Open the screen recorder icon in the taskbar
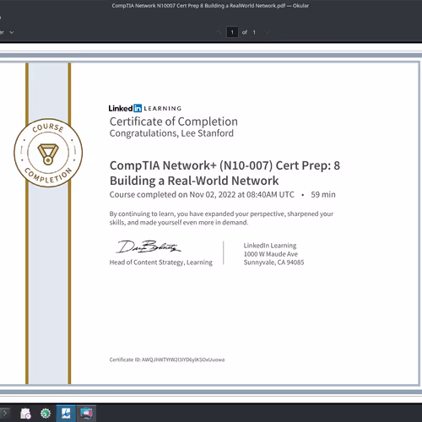 [x=86, y=414]
